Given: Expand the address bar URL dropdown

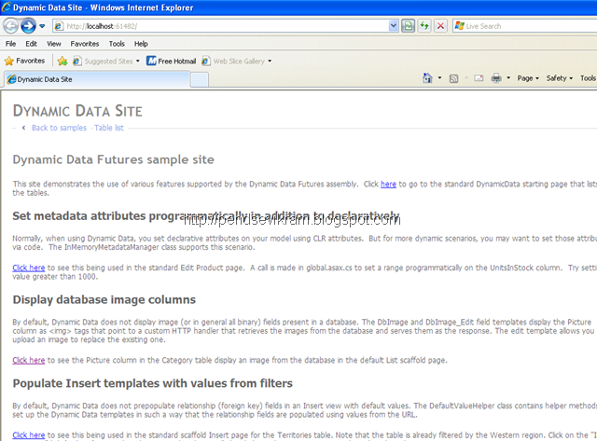Looking at the screenshot, I should pos(394,26).
